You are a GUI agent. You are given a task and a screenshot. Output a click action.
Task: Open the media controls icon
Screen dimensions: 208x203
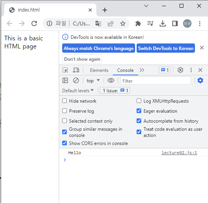(x=150, y=23)
